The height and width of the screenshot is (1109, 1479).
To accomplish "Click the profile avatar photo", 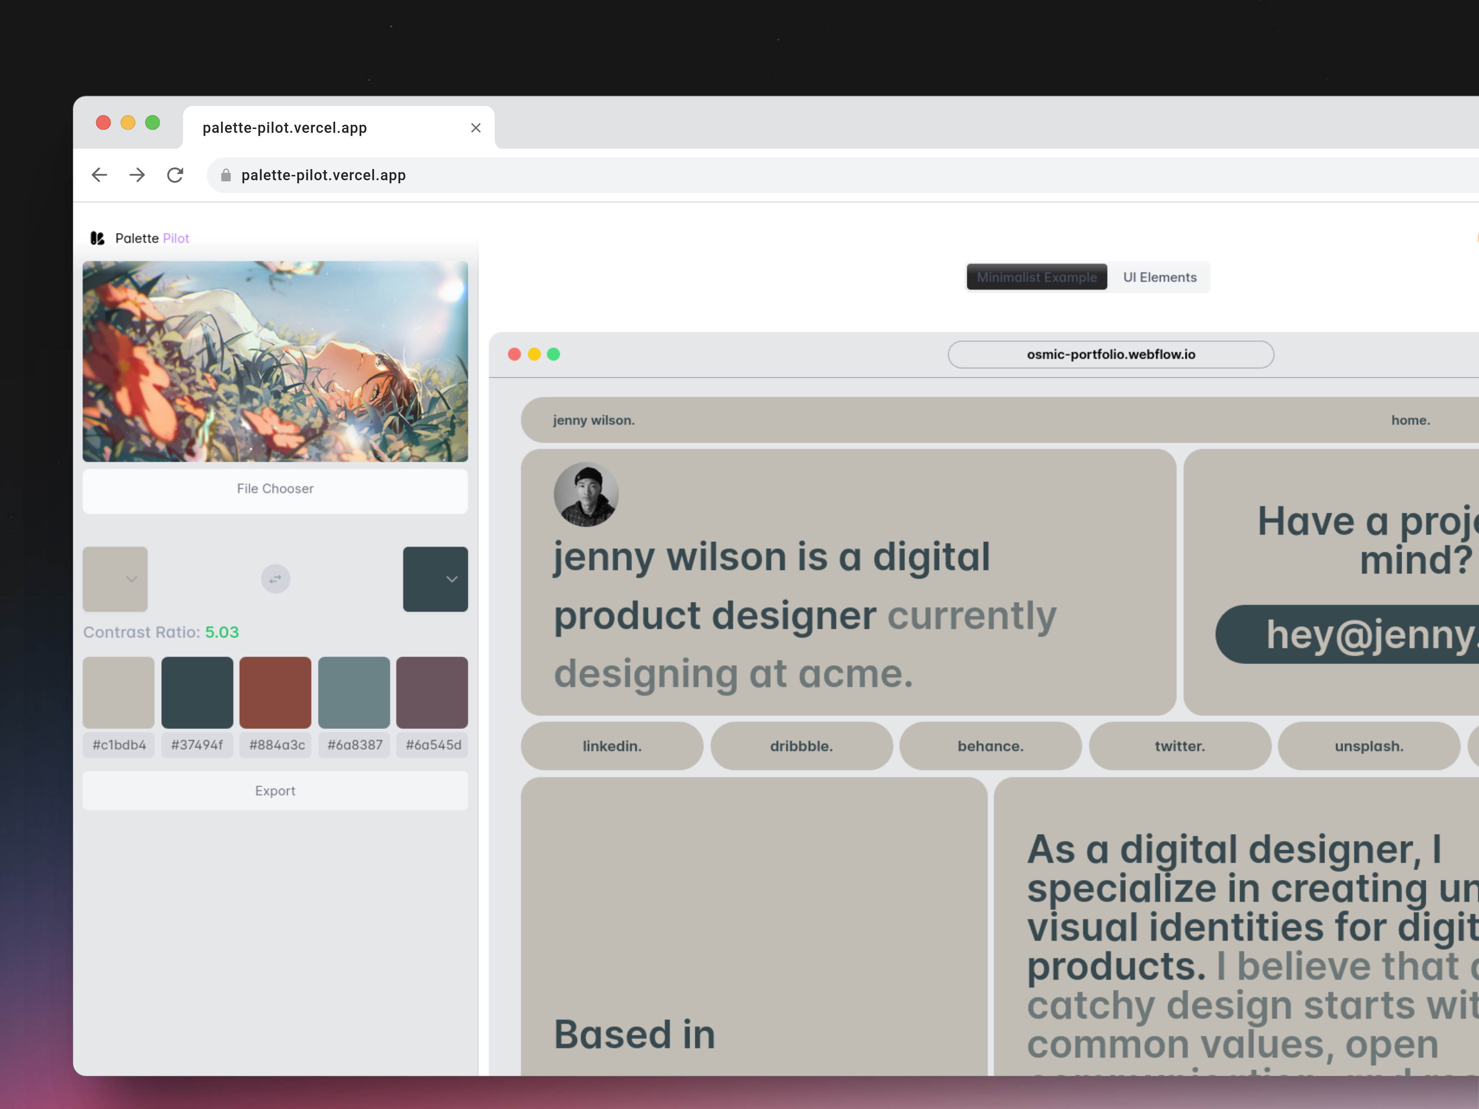I will point(586,495).
